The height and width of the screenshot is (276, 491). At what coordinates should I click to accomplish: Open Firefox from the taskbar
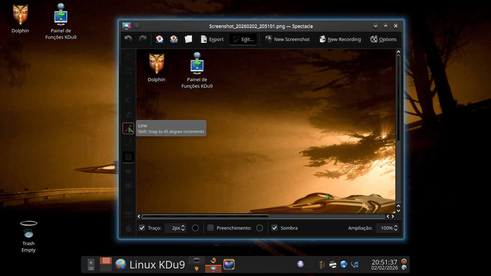214,261
